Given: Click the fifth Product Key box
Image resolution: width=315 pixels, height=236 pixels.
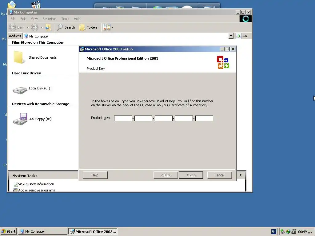Looking at the screenshot, I should (x=204, y=118).
